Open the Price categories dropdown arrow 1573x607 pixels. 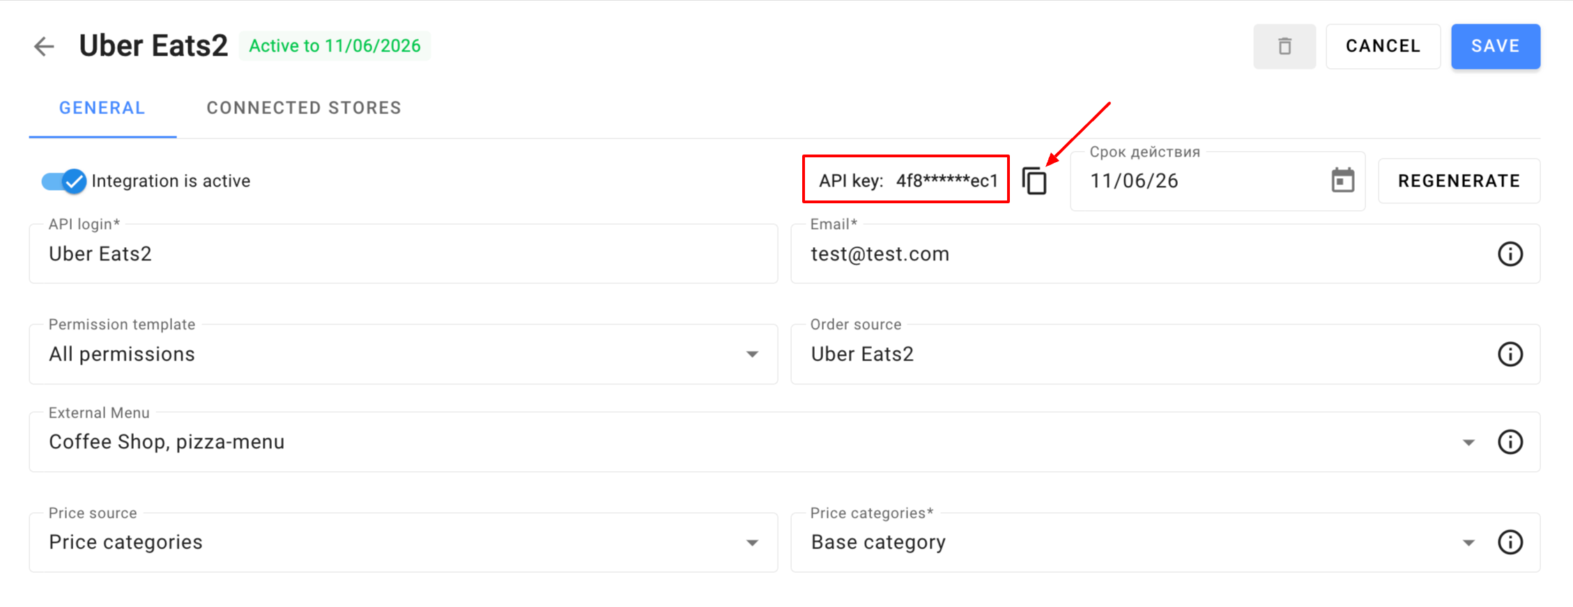click(1468, 542)
